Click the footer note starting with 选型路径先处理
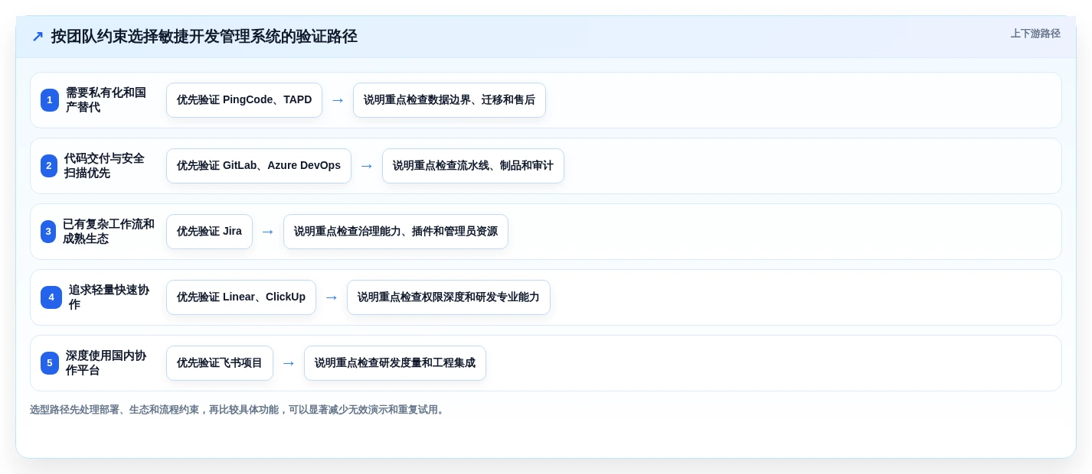 point(238,410)
